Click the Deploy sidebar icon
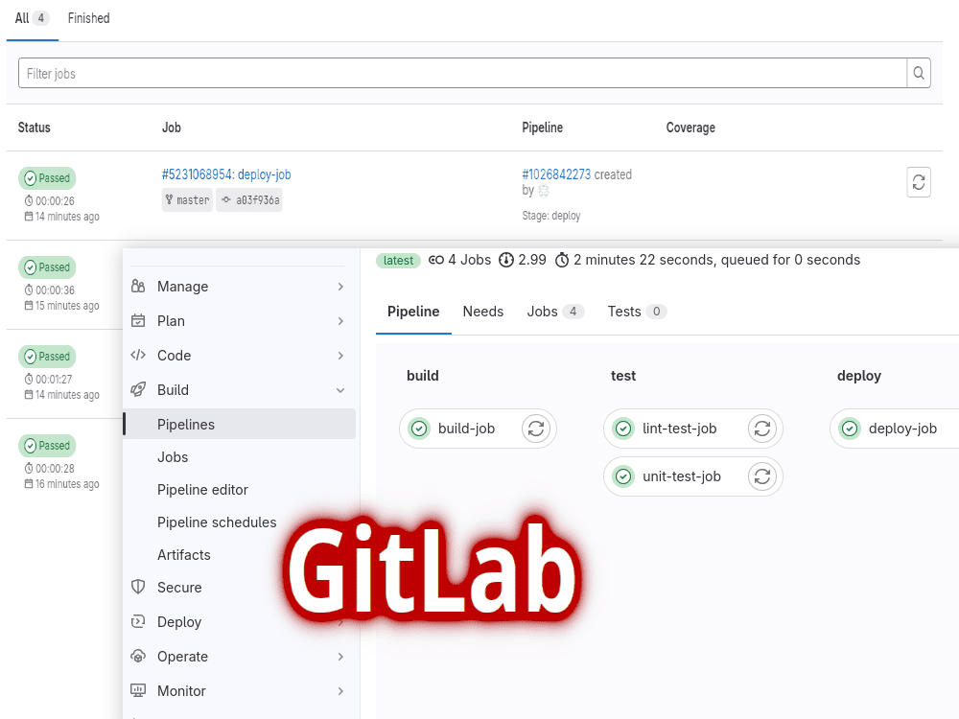959x719 pixels. [138, 622]
